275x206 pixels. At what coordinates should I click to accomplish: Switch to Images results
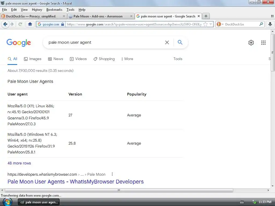pos(32,59)
